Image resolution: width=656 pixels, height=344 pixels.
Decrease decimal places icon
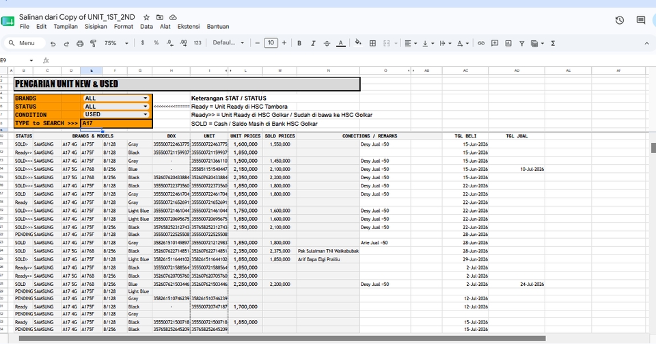tap(169, 42)
